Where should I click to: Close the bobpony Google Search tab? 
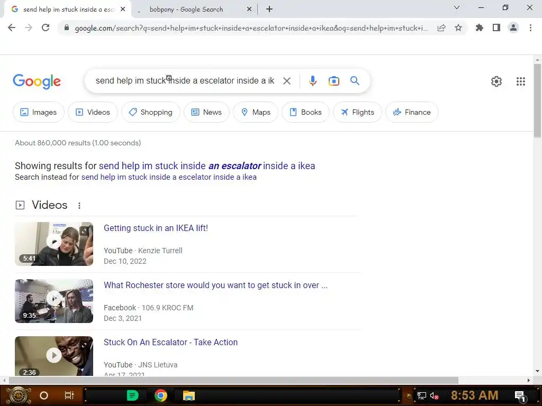pos(249,10)
